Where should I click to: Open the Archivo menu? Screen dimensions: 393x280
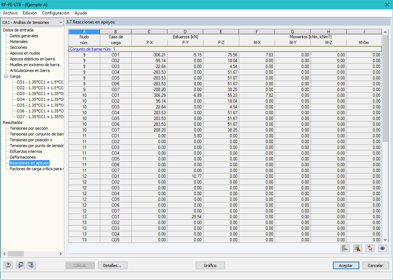click(10, 13)
